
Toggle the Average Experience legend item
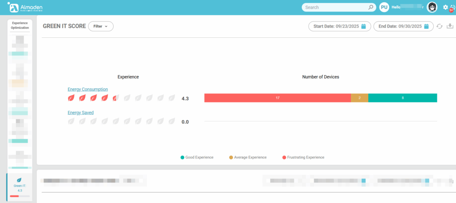[248, 157]
